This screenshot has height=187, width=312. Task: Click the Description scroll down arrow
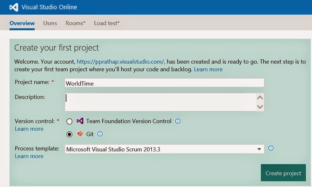(260, 107)
